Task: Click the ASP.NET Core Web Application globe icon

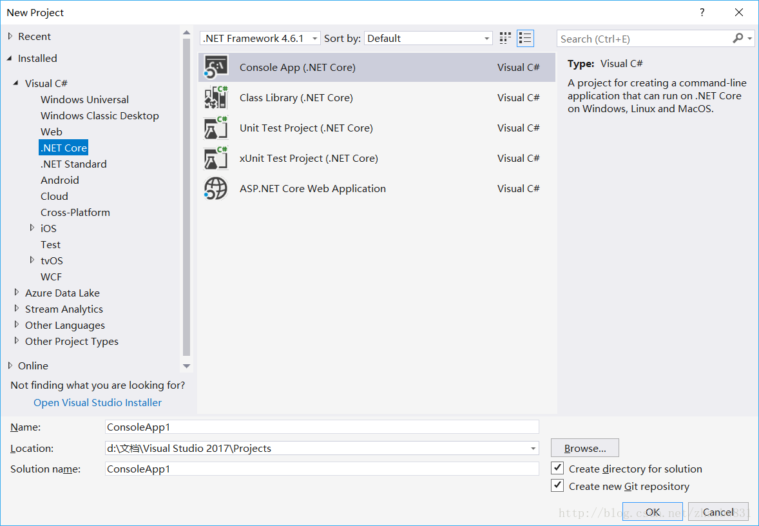Action: (x=215, y=188)
